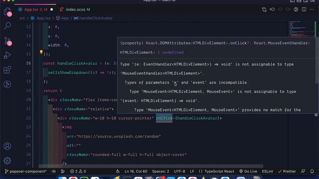Switch to the index.scss tab
319x179 pixels.
click(x=75, y=9)
